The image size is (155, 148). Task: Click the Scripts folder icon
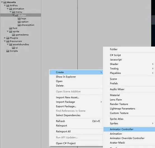(8, 51)
